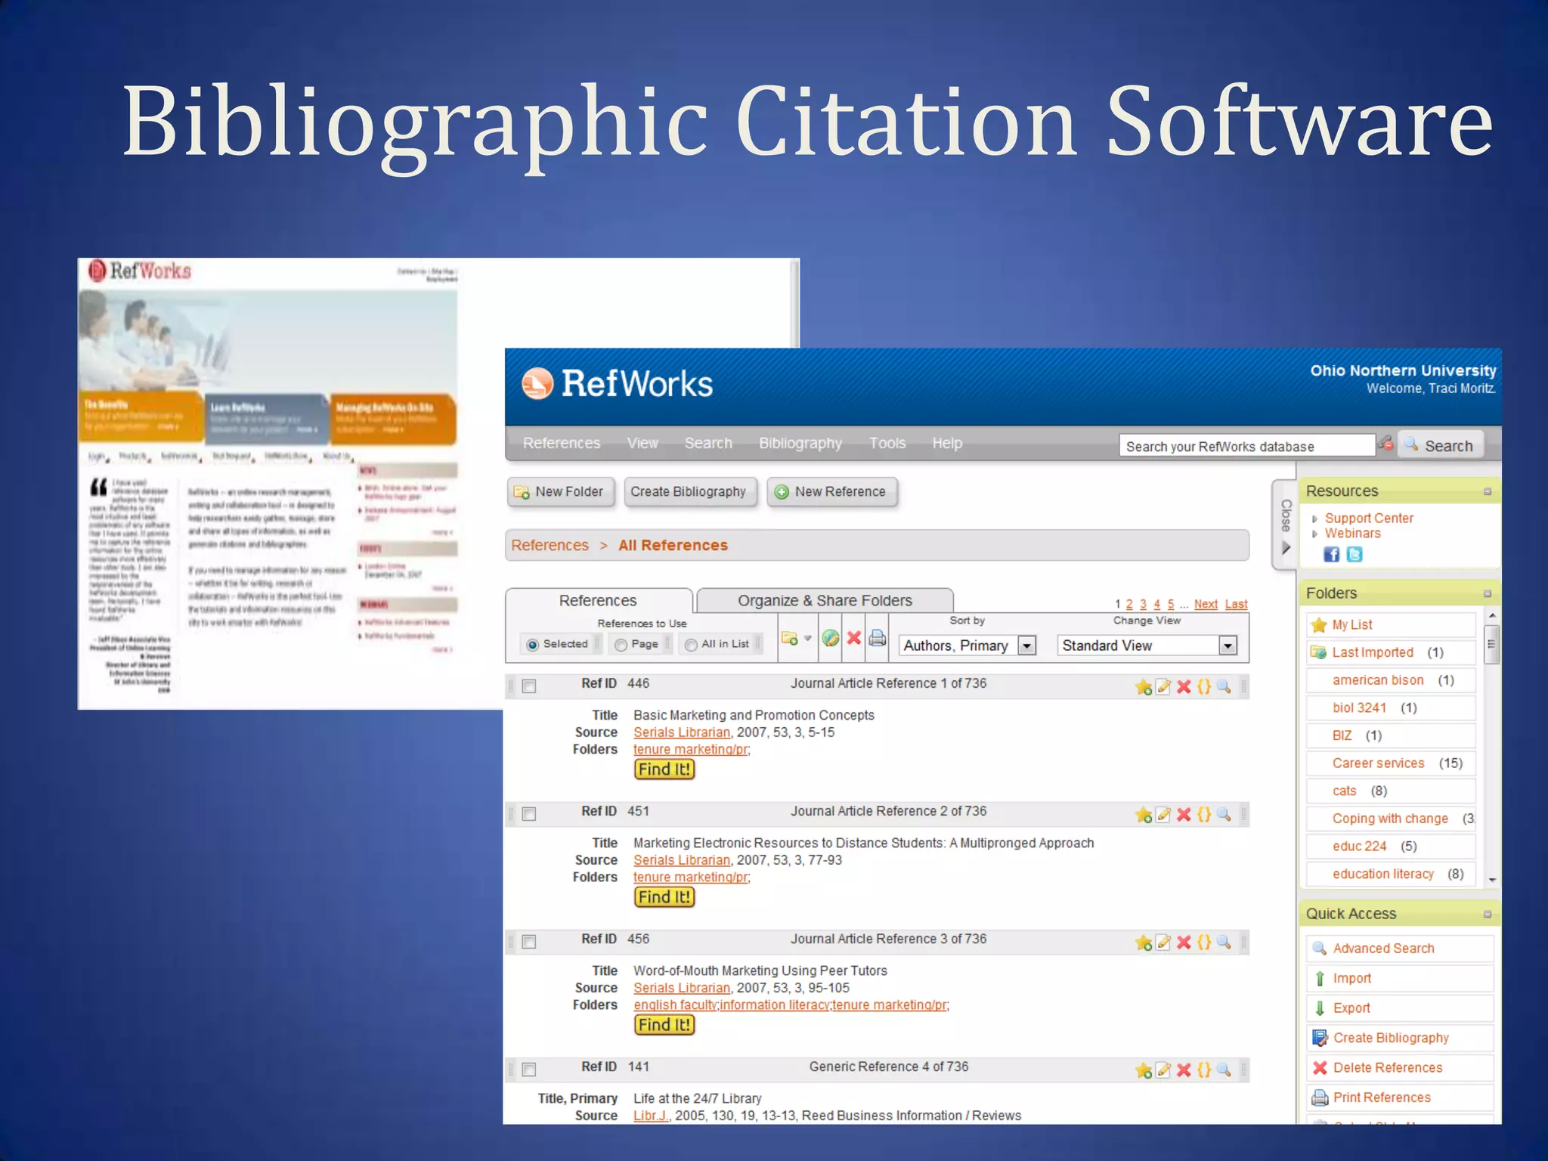Open the Change View 'Standard View' dropdown
Viewport: 1548px width, 1161px height.
coord(1147,646)
